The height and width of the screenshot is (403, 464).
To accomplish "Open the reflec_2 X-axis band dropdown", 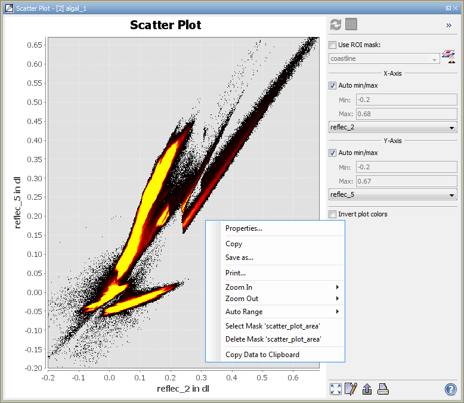I will (x=392, y=127).
